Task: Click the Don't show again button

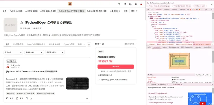Action: pos(200,6)
